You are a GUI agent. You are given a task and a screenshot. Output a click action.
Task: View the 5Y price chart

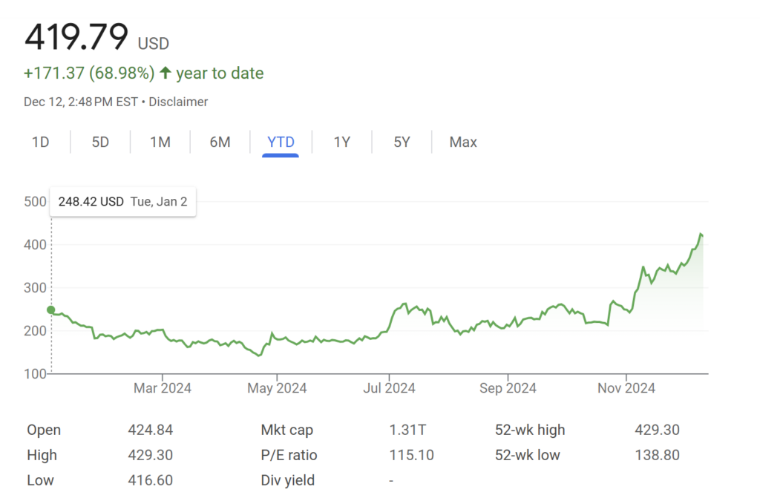402,142
